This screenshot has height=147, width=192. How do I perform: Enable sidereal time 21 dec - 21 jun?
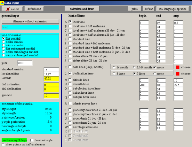[70, 56]
